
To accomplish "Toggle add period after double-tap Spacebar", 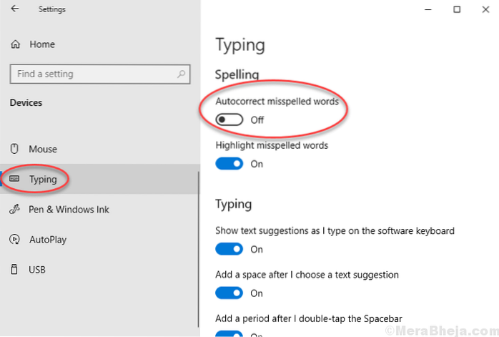I will click(229, 332).
